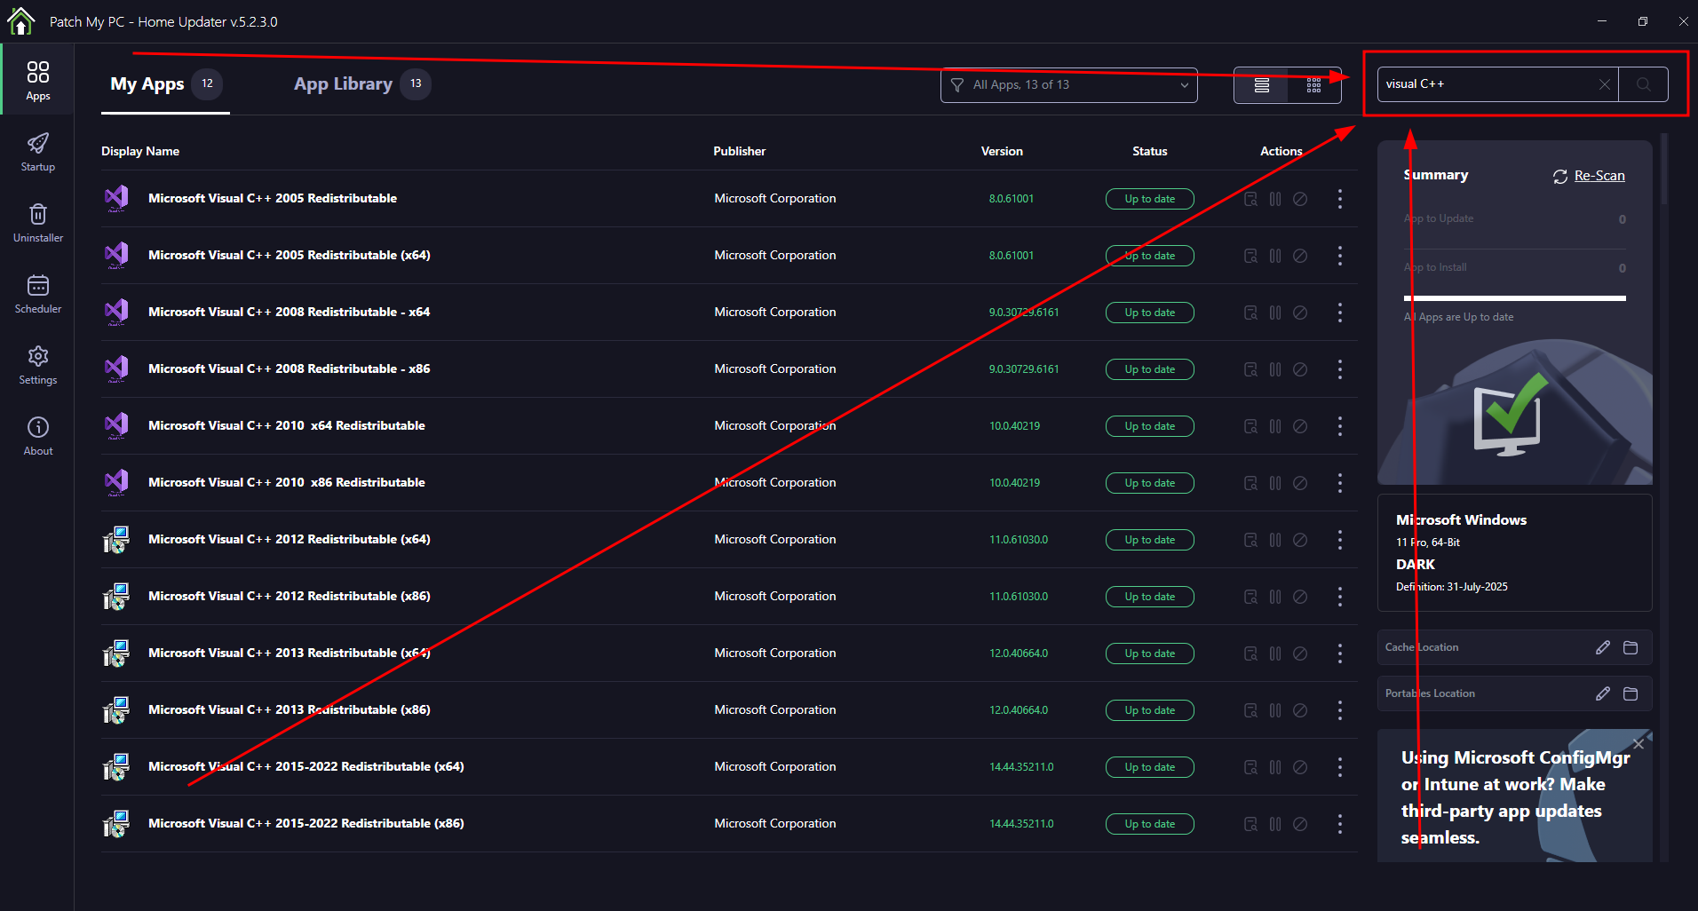Select Microsoft Visual C++ 2008 Redistributable - x86 row
This screenshot has width=1698, height=911.
click(x=729, y=369)
